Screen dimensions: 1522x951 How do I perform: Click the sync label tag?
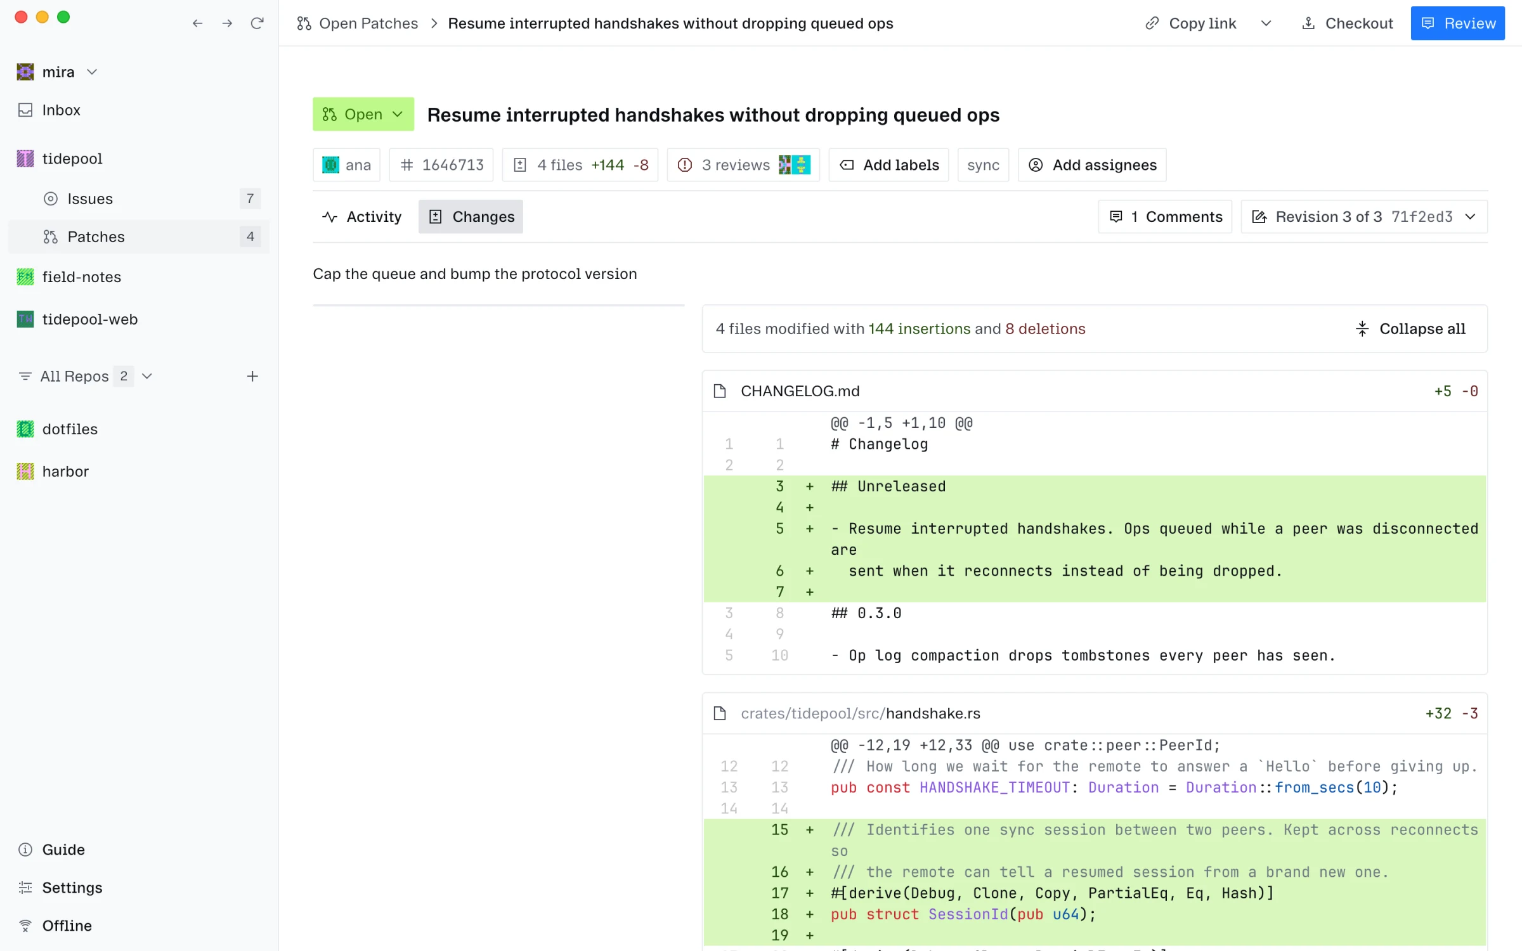983,165
